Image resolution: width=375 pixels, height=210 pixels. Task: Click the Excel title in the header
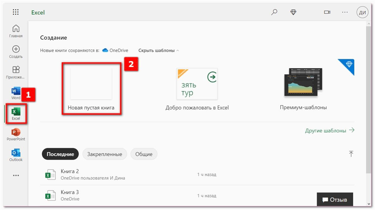[38, 12]
